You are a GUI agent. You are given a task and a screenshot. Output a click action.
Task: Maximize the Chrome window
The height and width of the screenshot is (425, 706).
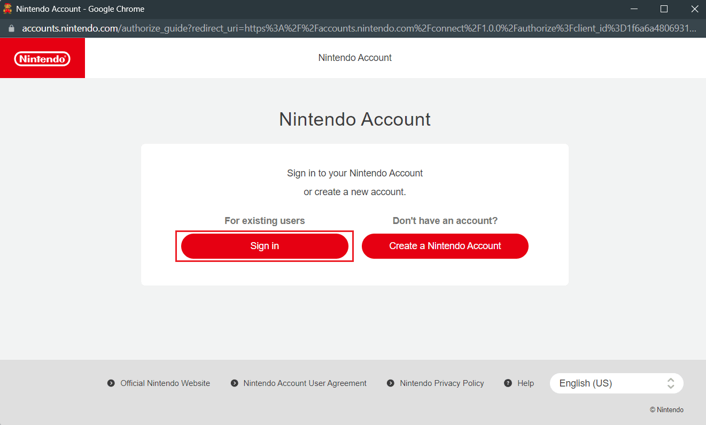point(664,9)
